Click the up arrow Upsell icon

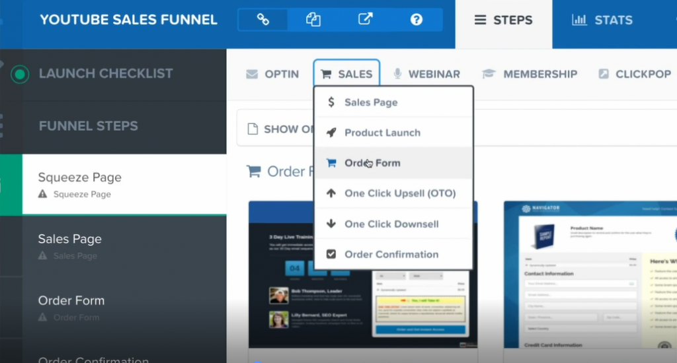(331, 193)
